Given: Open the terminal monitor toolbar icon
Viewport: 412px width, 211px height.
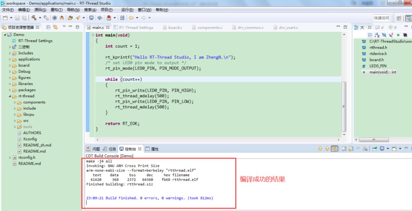Looking at the screenshot, I should point(91,18).
